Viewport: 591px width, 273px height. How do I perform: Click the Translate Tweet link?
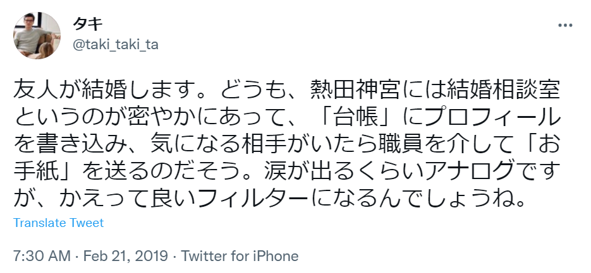click(58, 223)
